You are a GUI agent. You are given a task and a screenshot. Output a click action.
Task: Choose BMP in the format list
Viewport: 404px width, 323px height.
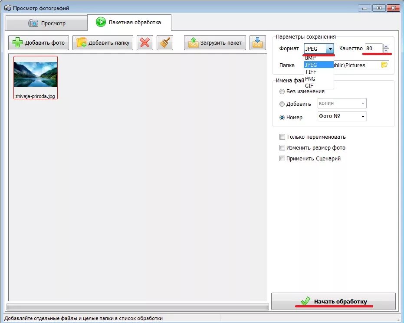pos(319,58)
